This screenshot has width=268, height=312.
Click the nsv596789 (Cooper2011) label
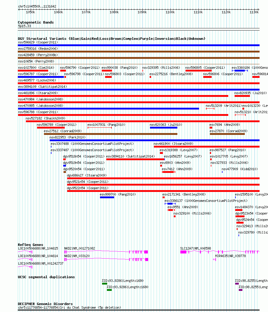coord(57,125)
